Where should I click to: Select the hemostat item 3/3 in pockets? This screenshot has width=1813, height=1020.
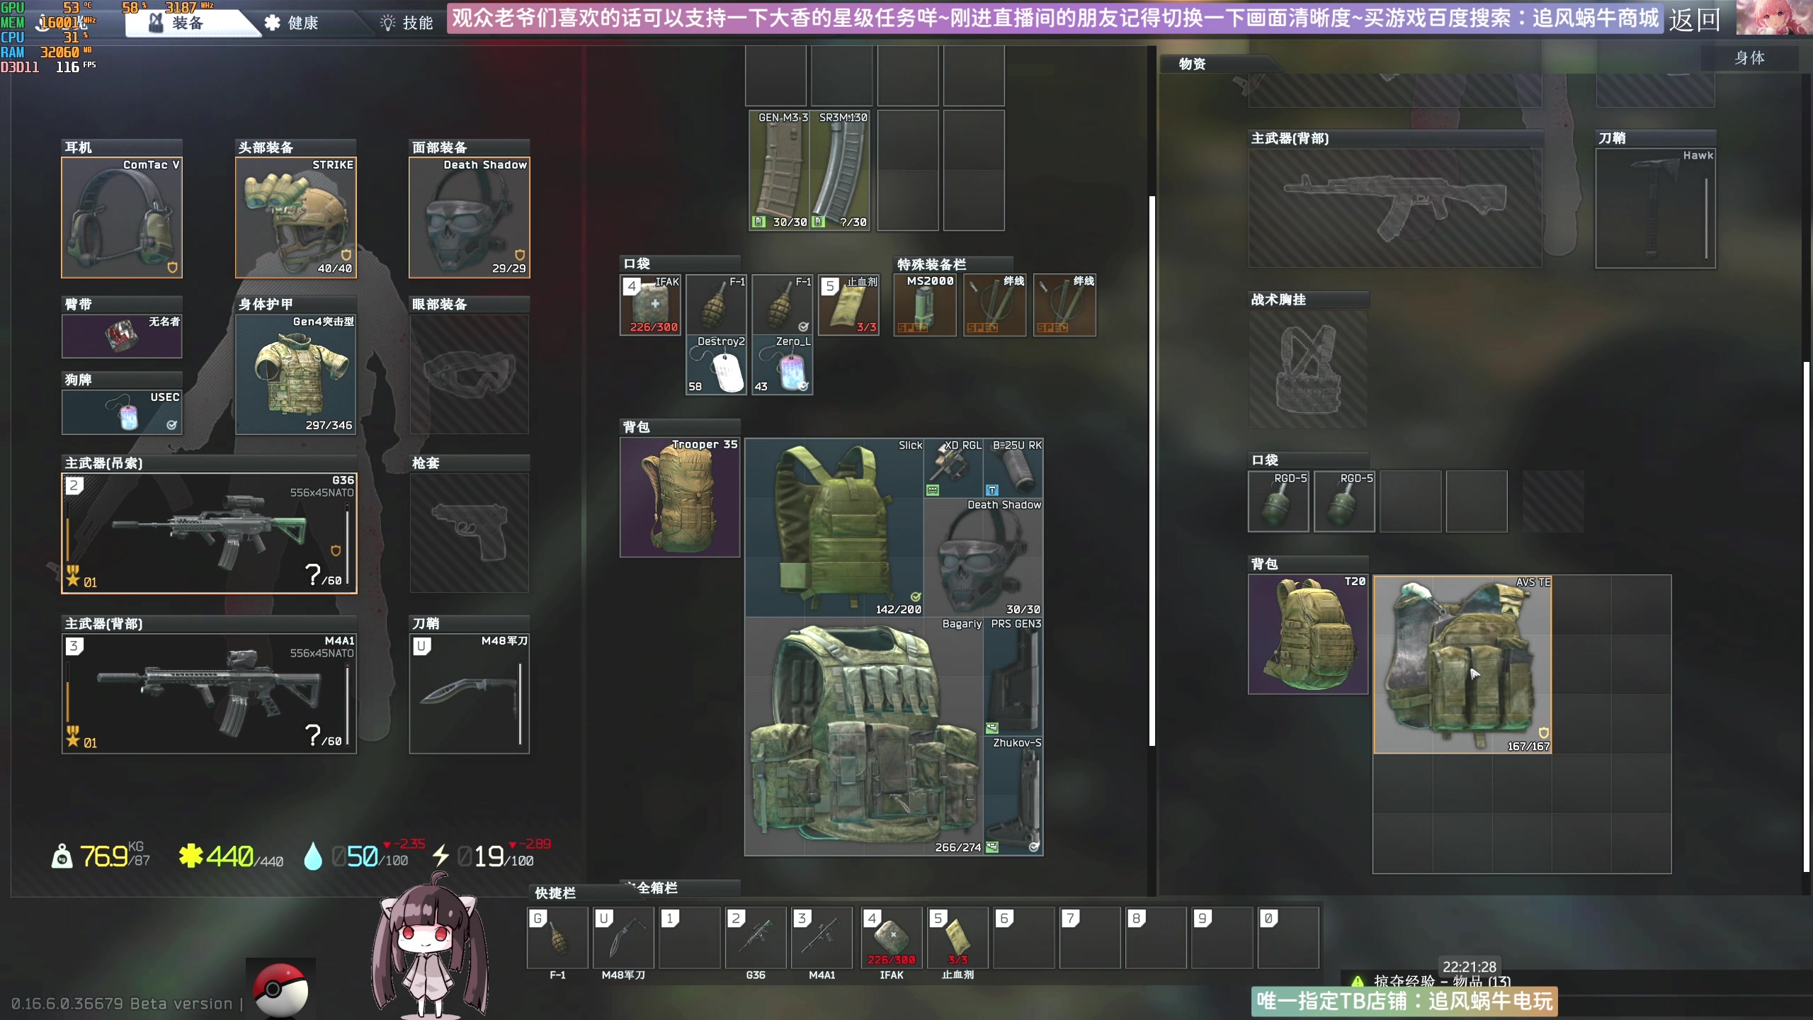tap(848, 305)
